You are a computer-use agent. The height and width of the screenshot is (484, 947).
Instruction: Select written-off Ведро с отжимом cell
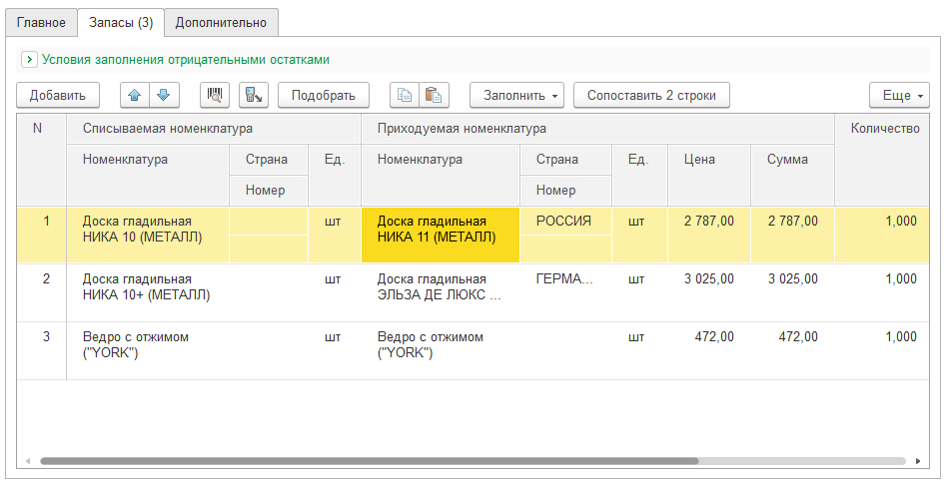pos(148,350)
